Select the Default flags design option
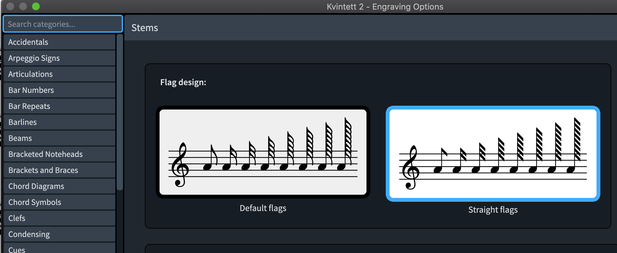 coord(263,152)
